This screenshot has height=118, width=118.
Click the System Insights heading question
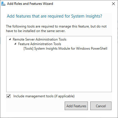click(x=54, y=16)
